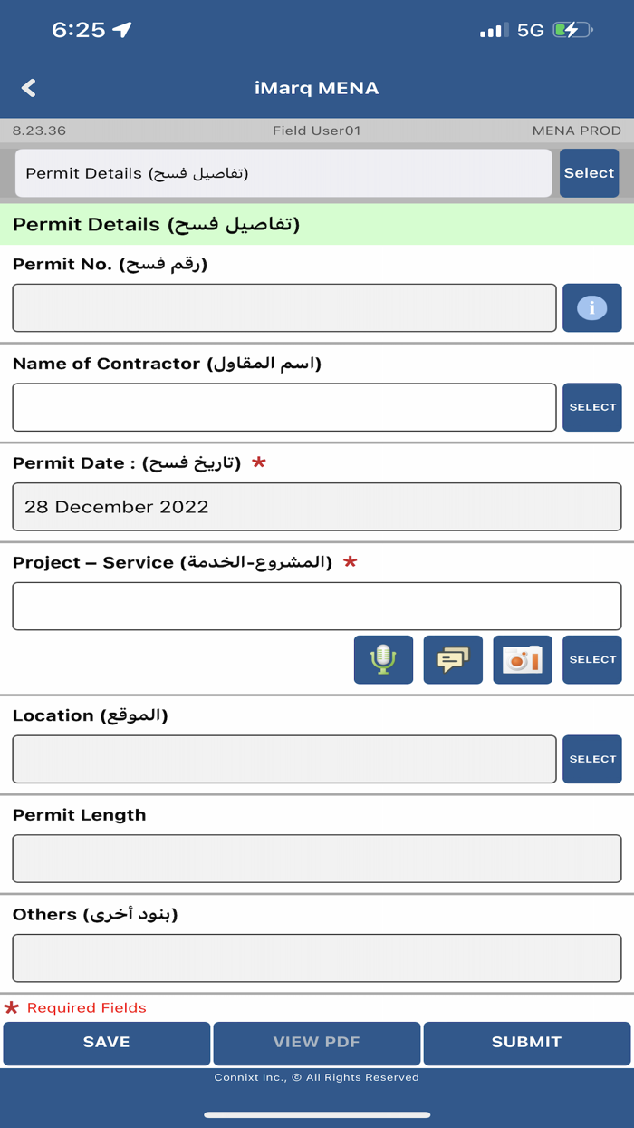Tap the voice recording microphone icon
Screen dimensions: 634x1128
pyautogui.click(x=382, y=659)
